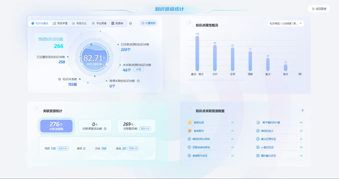Viewport: 339px width, 179px height.
Task: Select the 数据表 tab
Action: point(117,23)
